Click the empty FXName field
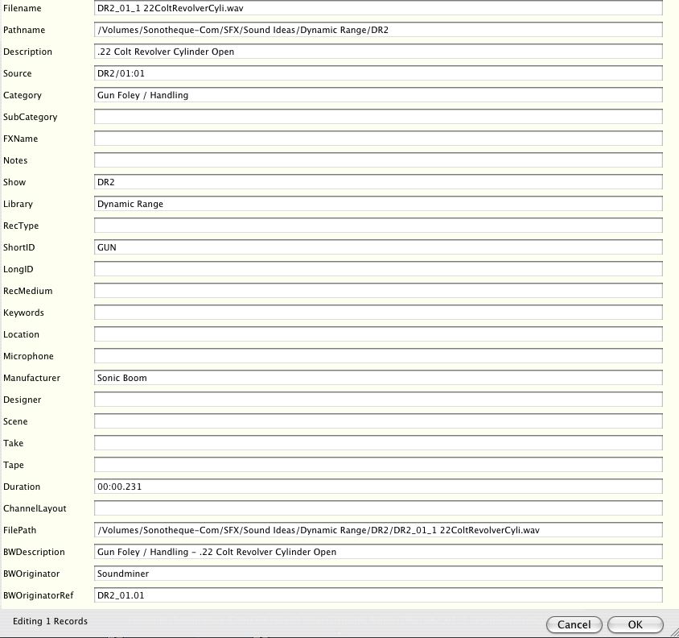Viewport: 679px width, 638px height. tap(378, 139)
